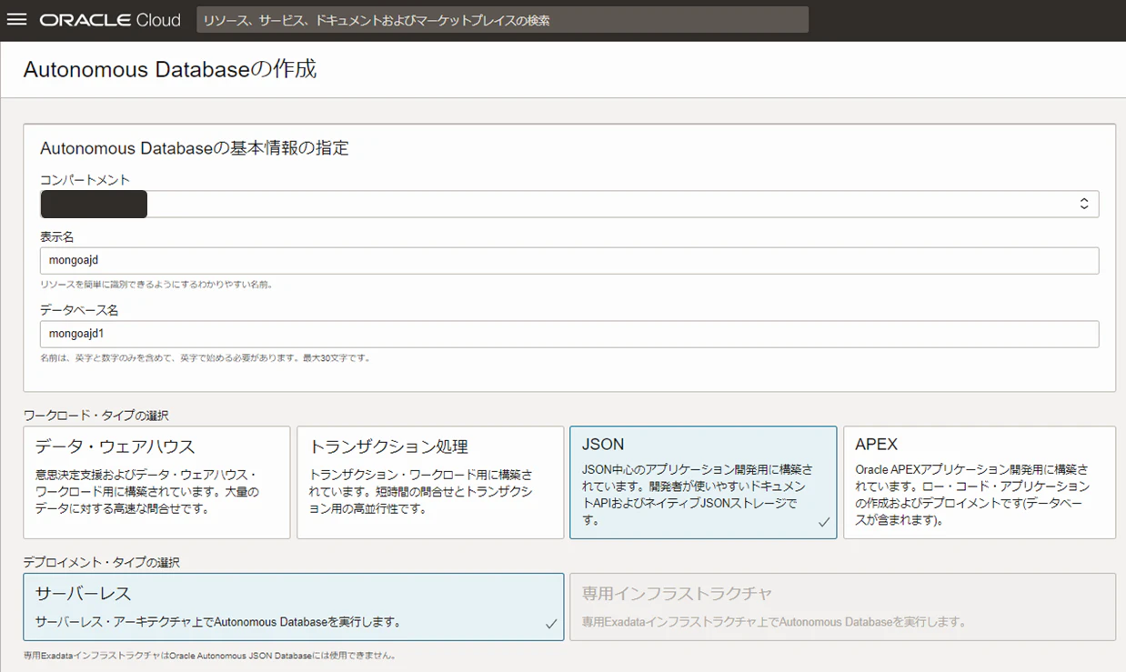Click the 表示名 field label

57,236
